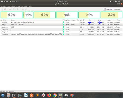Click the Mount Point column header
This screenshot has width=123, height=98.
click(x=75, y=20)
